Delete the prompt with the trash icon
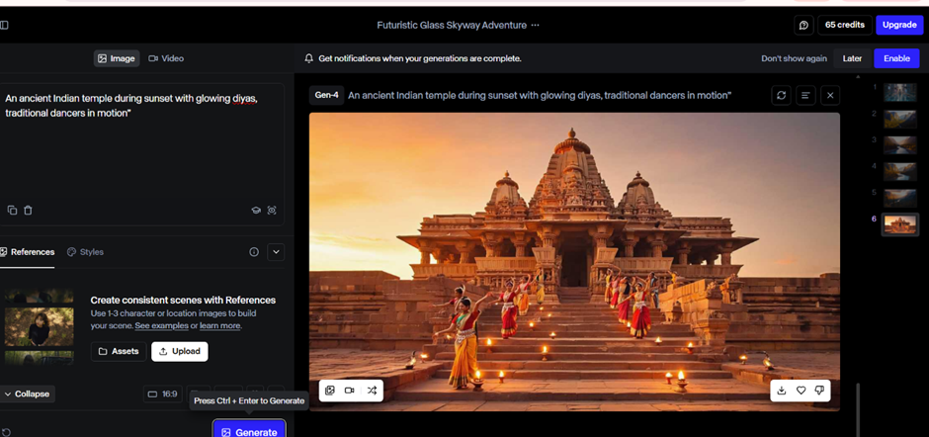 (x=28, y=210)
